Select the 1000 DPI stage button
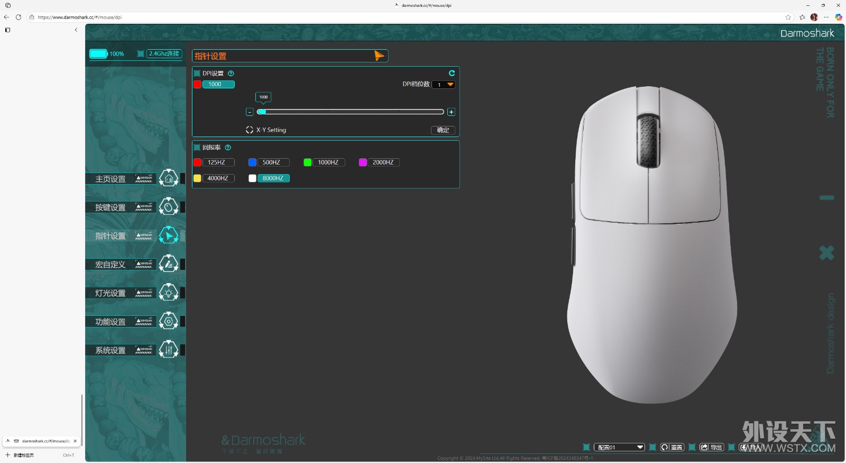 click(x=218, y=84)
